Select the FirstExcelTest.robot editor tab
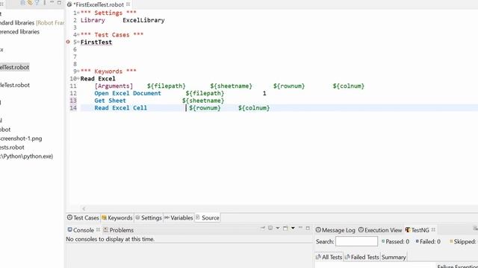This screenshot has width=478, height=268. point(99,4)
